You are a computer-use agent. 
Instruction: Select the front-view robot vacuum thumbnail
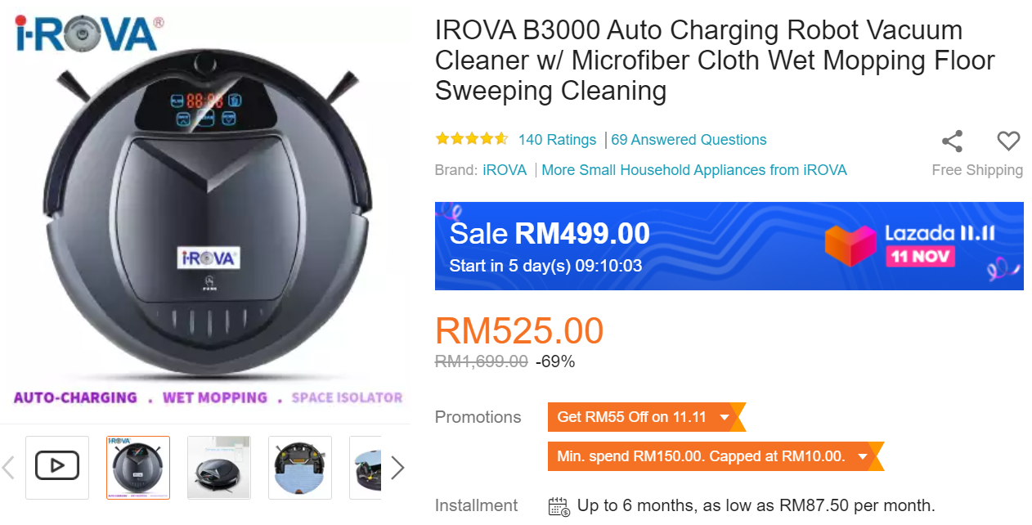(138, 467)
